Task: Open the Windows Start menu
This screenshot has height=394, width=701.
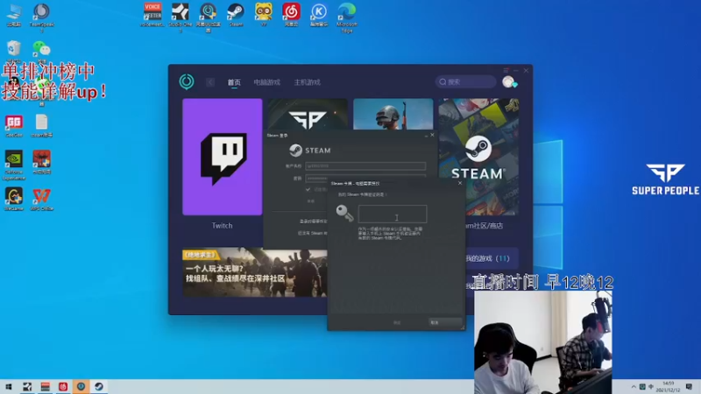Action: [x=9, y=386]
